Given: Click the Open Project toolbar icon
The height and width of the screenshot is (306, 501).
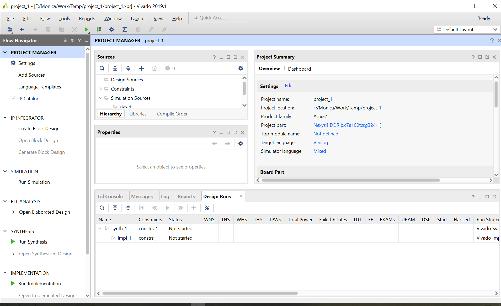Looking at the screenshot, I should click(x=10, y=29).
